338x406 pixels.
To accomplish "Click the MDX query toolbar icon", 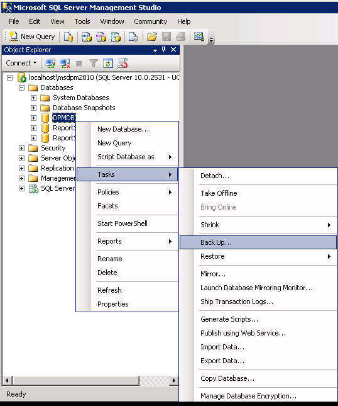I will click(86, 37).
